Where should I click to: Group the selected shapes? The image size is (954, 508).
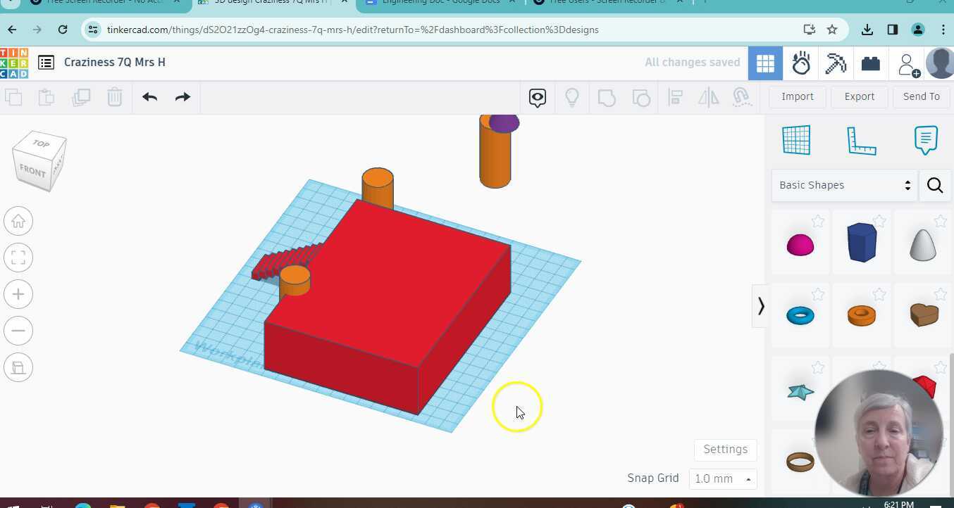point(607,97)
